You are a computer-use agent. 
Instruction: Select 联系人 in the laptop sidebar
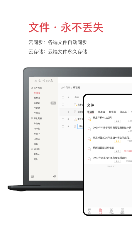(37, 154)
